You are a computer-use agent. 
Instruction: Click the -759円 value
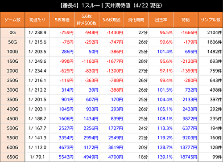tap(66, 32)
